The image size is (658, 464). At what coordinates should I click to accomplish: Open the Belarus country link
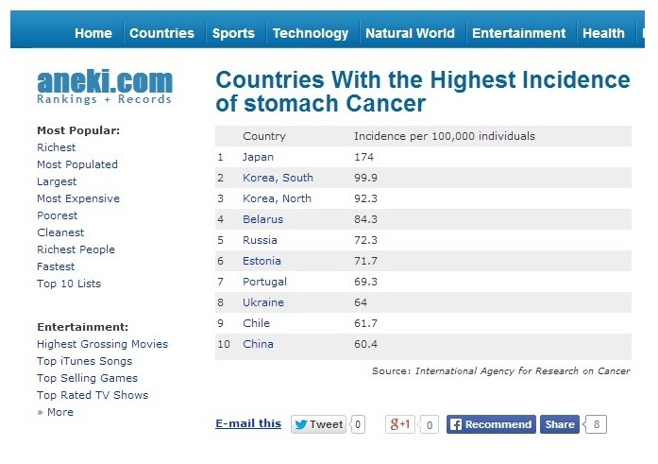(262, 219)
